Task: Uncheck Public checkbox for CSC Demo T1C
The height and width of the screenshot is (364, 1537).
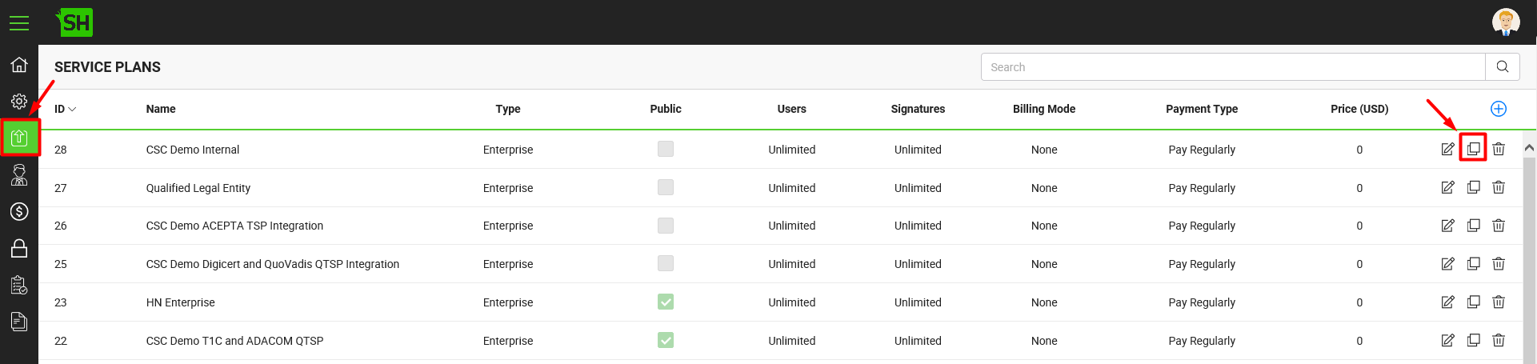Action: click(x=666, y=340)
